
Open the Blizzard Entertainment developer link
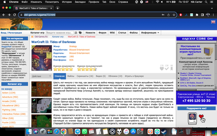pyautogui.click(x=79, y=50)
